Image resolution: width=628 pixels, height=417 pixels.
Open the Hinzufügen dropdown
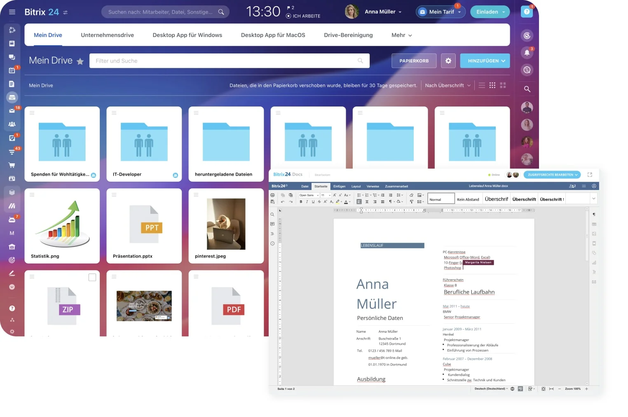(x=485, y=61)
